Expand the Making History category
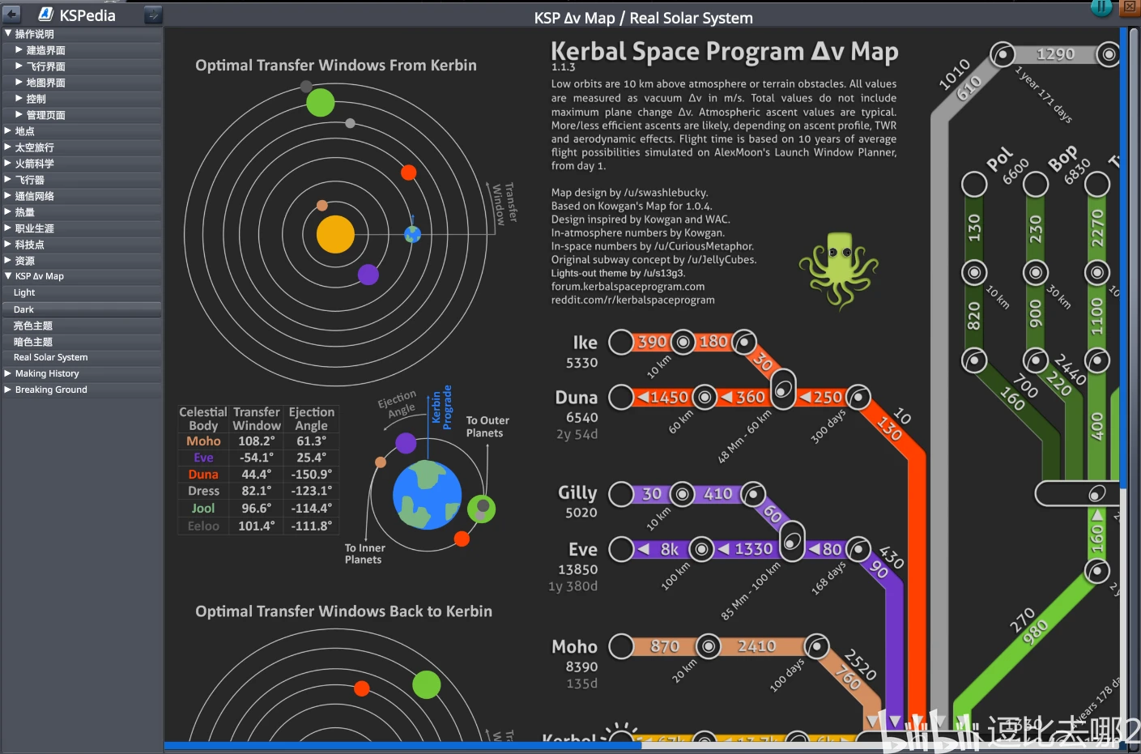 (82, 373)
